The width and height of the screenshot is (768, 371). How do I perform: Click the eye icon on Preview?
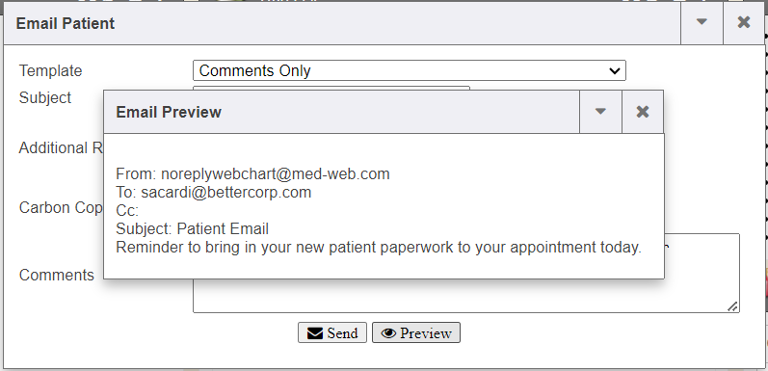[389, 333]
